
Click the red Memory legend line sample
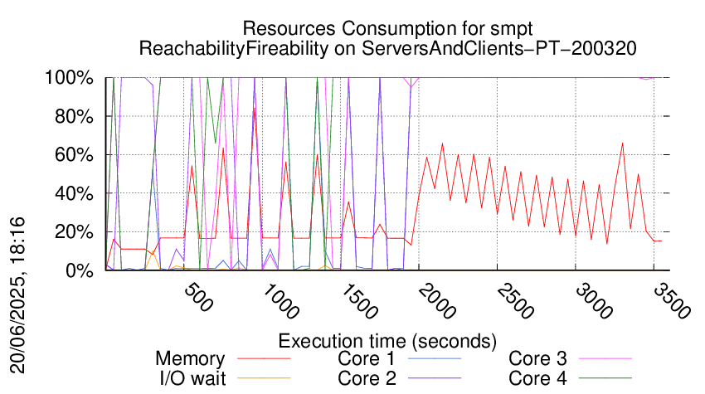click(264, 358)
